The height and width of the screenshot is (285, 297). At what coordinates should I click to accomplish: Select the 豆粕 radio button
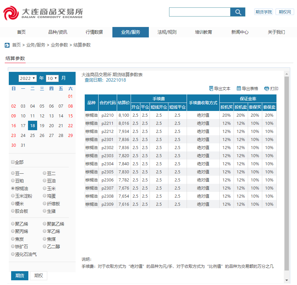click(x=13, y=181)
